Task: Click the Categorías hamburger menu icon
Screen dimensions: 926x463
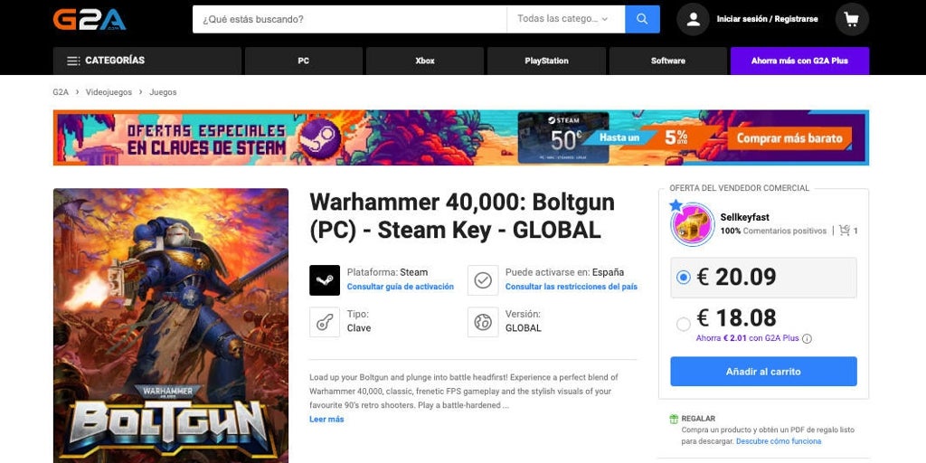Action: [x=73, y=61]
